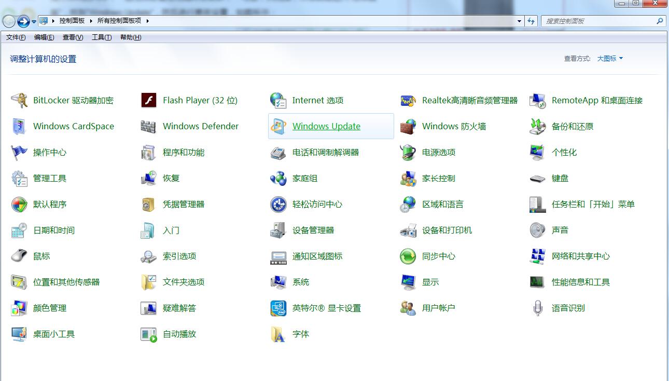Image resolution: width=669 pixels, height=381 pixels.
Task: Open the RemoteApp 和桌面连接 icon
Action: click(538, 100)
